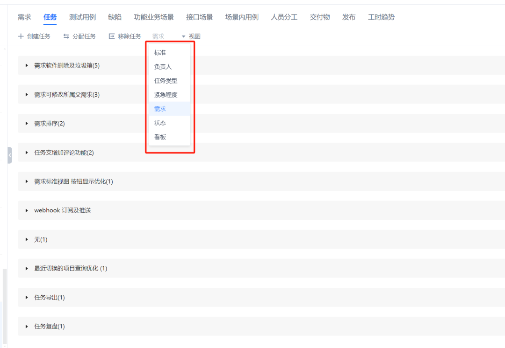The width and height of the screenshot is (505, 348).
Task: Select 看板 view from the open menu
Action: pos(160,137)
